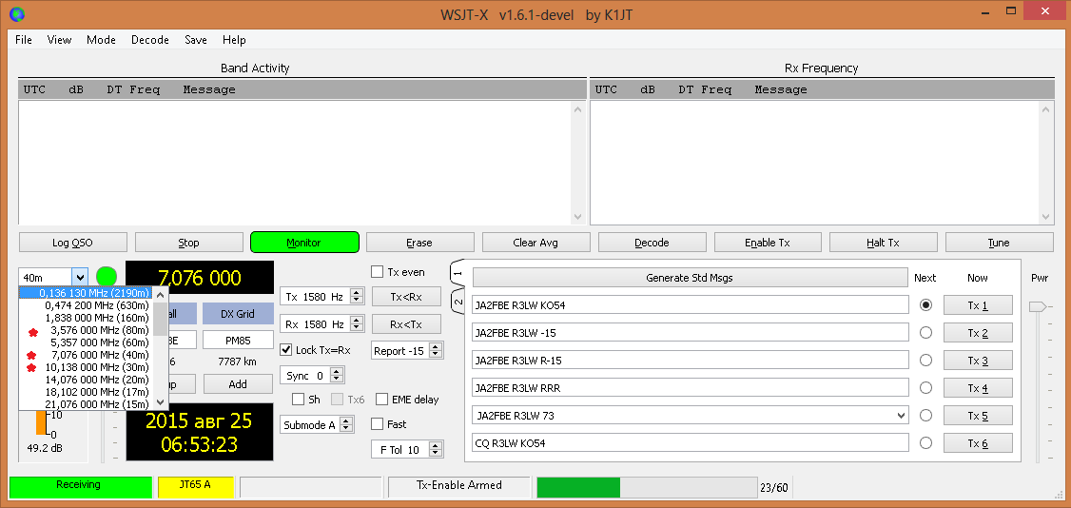Open the Decode menu
Viewport: 1071px width, 508px height.
[149, 40]
